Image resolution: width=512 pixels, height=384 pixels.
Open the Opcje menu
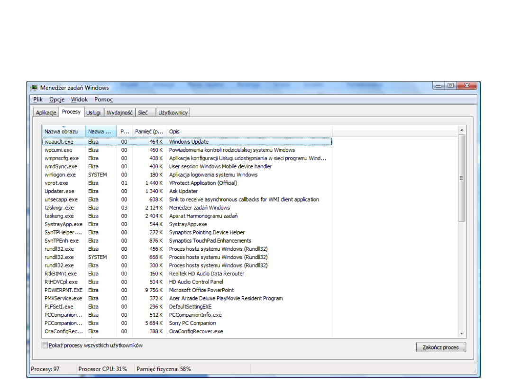pyautogui.click(x=57, y=100)
